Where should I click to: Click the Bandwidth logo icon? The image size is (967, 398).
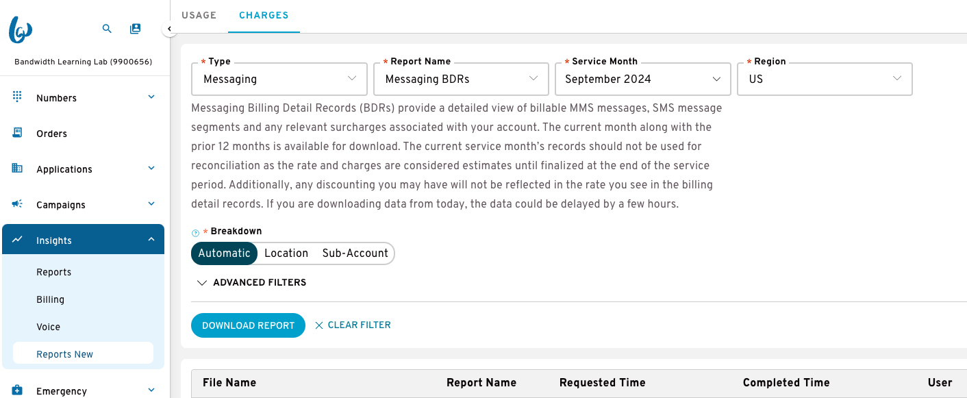pos(20,29)
